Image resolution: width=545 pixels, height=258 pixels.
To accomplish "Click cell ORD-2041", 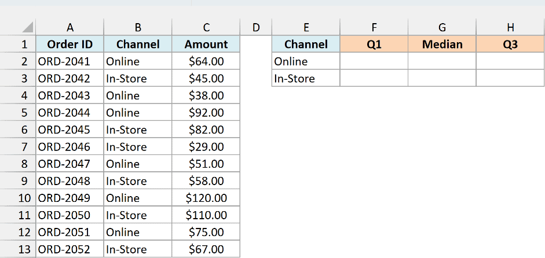I will pos(70,61).
